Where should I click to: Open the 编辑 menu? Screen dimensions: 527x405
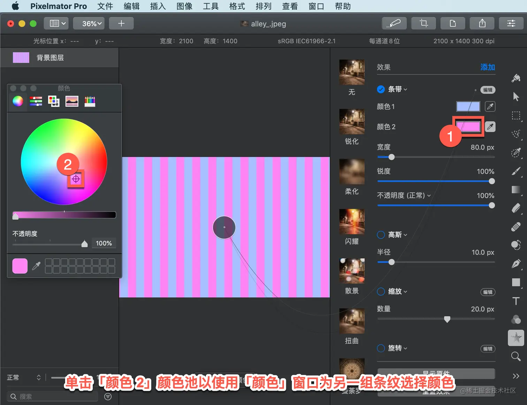click(x=132, y=6)
